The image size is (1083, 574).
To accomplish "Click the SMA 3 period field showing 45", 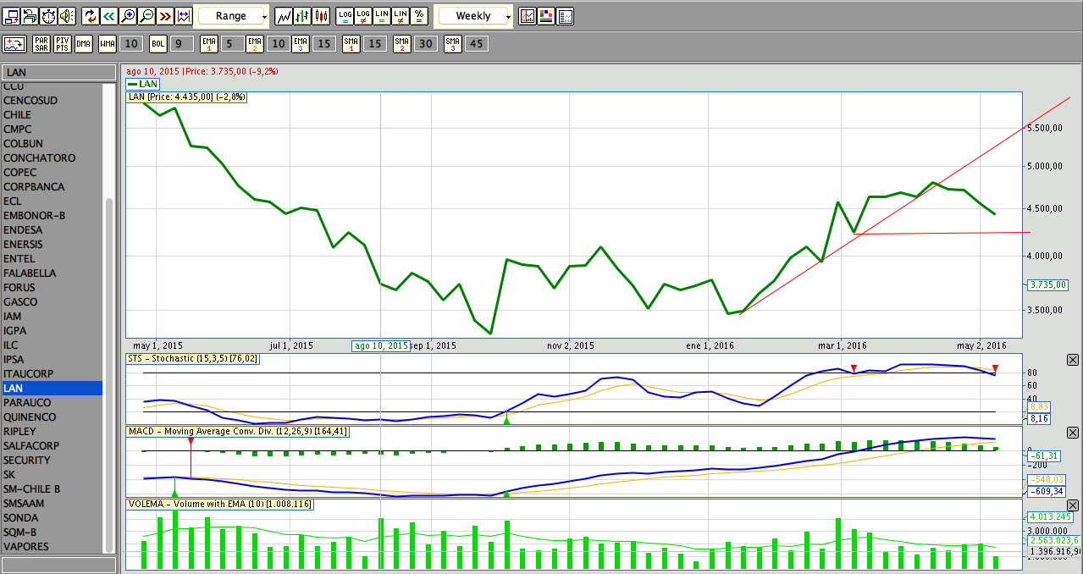I will click(477, 44).
